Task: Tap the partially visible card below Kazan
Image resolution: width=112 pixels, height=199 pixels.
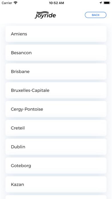Action: 56,197
